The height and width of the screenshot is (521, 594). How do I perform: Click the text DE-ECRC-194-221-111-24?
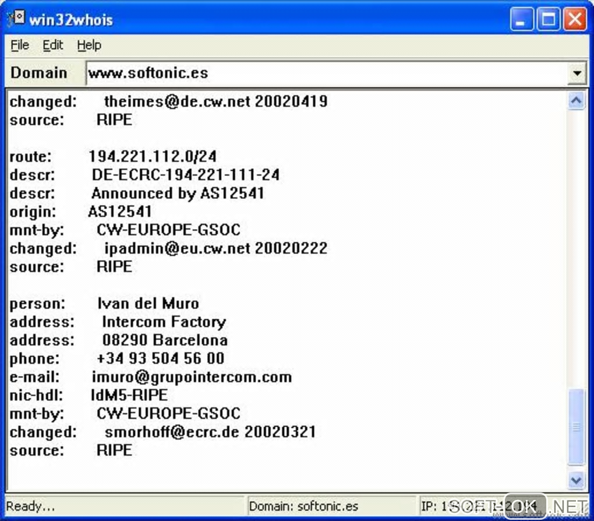tap(186, 175)
